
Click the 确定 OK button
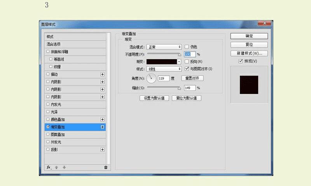pyautogui.click(x=249, y=36)
